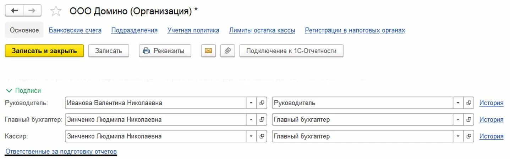
Task: Expand the Кассир position dropdown
Action: (458, 136)
